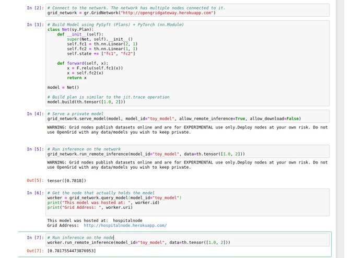This screenshot has height=258, width=363.
Task: Click the In [5]: prompt label
Action: (x=35, y=149)
